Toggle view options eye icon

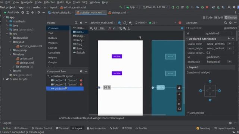[91, 28]
